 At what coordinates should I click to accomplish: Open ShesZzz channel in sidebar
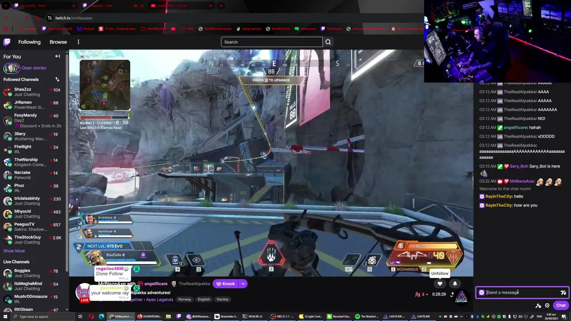coord(32,92)
